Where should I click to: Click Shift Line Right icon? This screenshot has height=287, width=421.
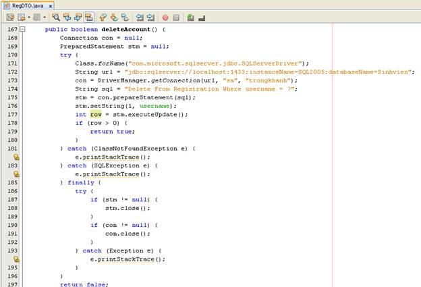point(150,18)
